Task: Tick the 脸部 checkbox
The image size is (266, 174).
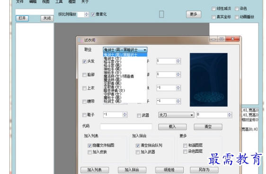Action: (x=84, y=75)
